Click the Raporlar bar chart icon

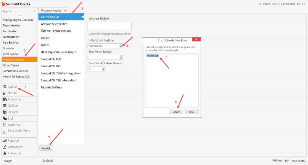(5, 140)
